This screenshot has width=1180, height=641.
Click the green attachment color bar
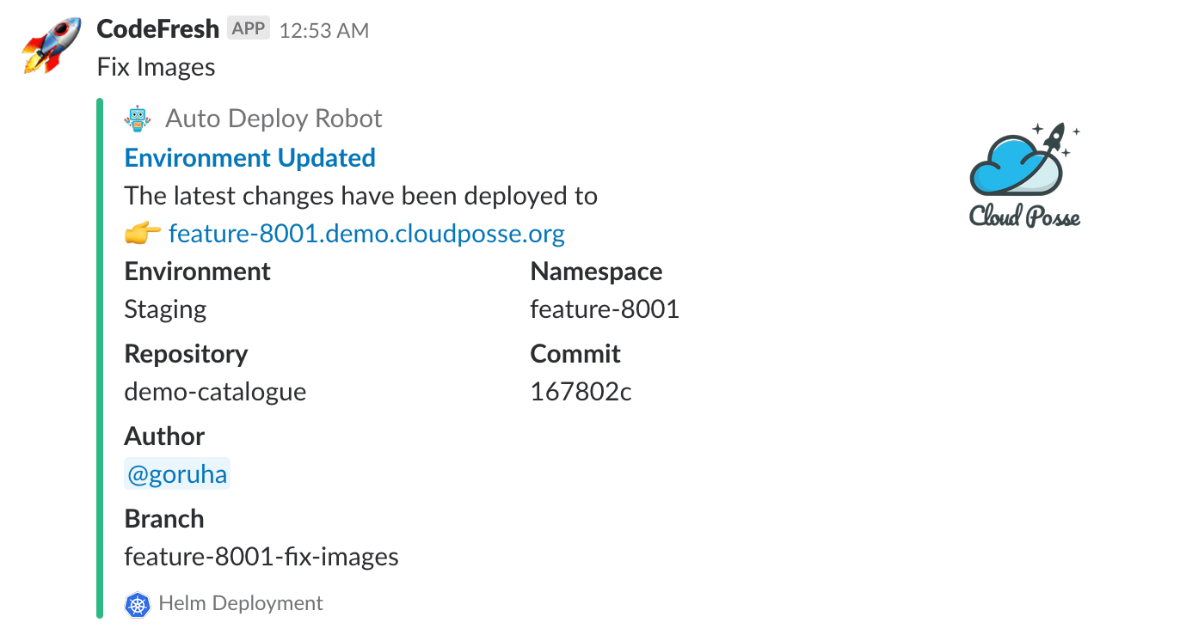point(100,358)
